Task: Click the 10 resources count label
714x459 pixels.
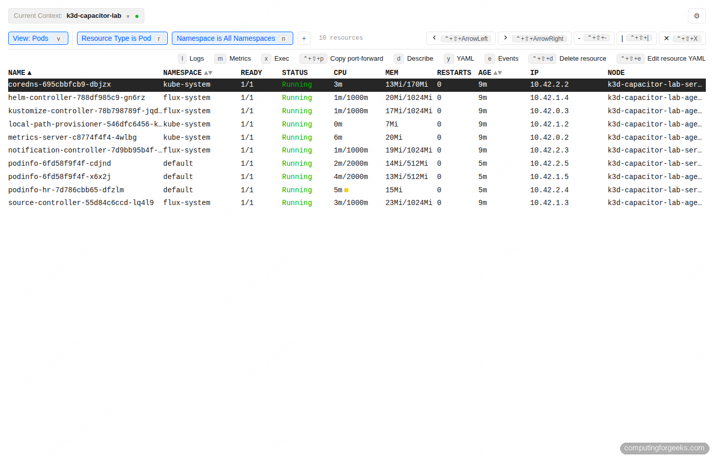Action: pos(341,38)
